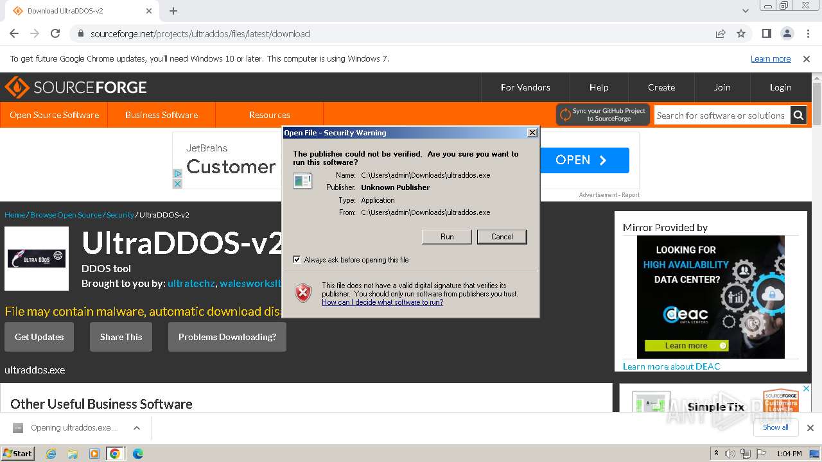822x462 pixels.
Task: Click the Get Updates button
Action: (x=39, y=337)
